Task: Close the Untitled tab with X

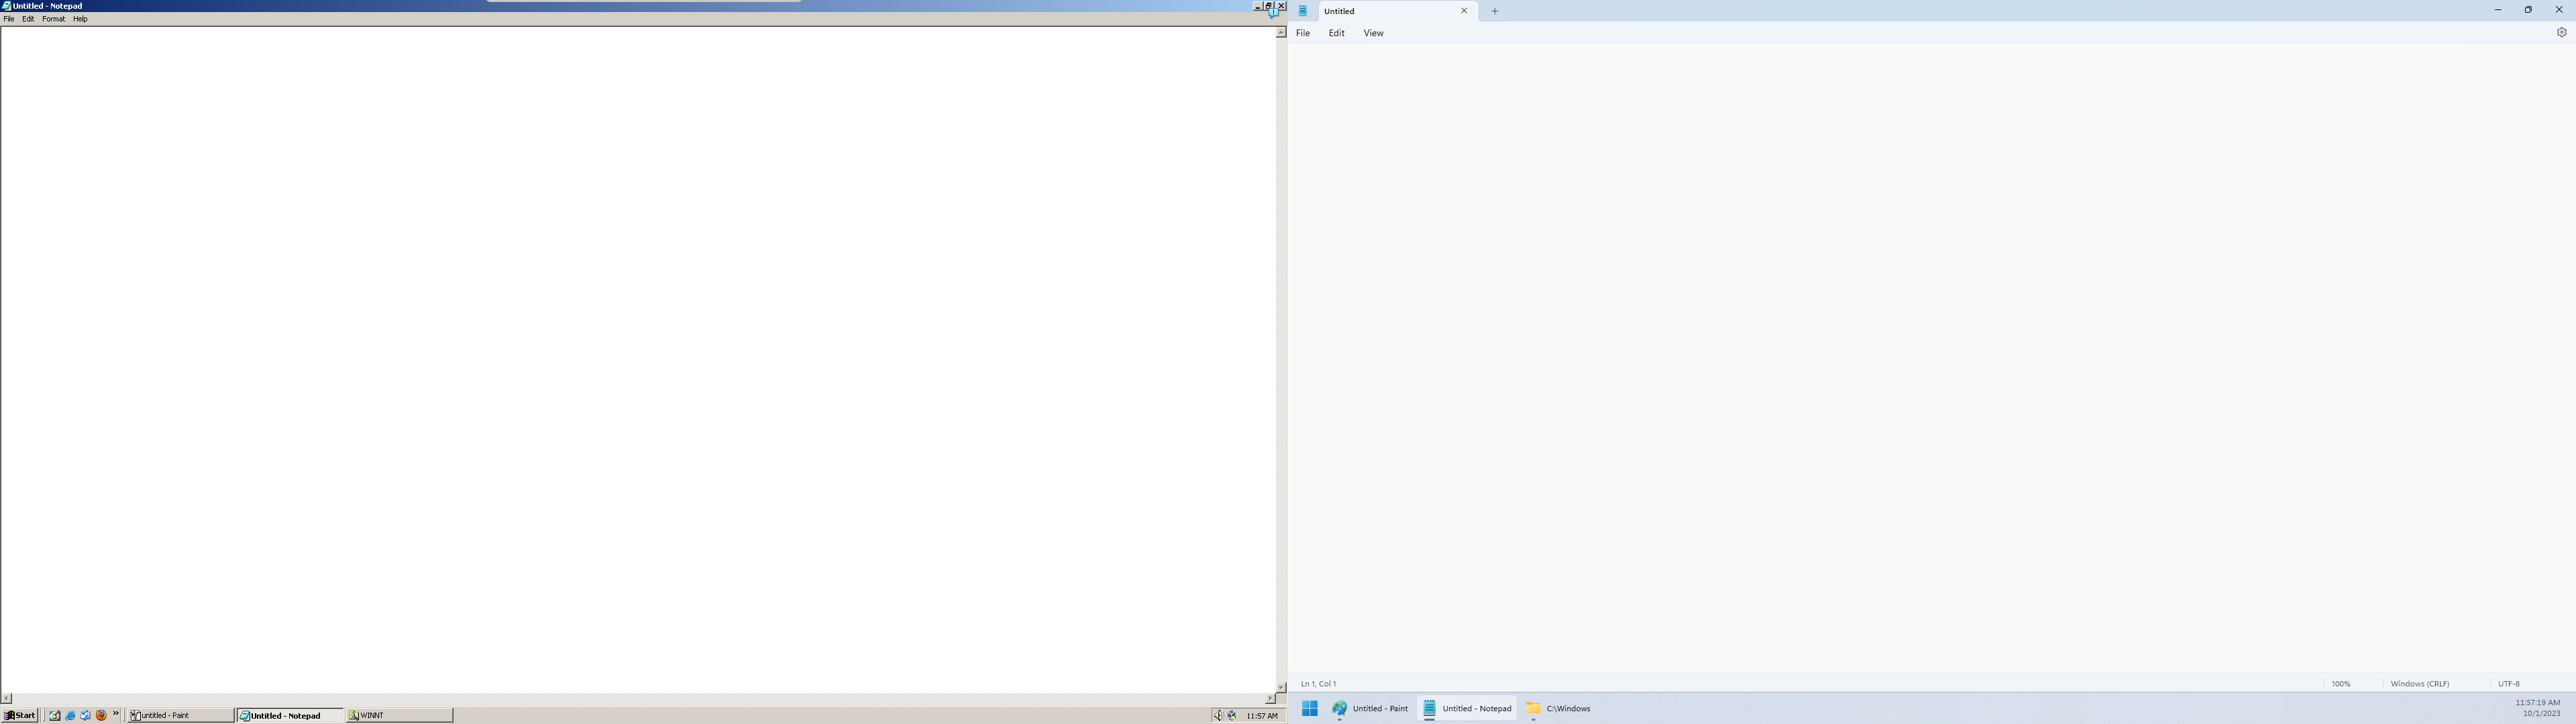Action: pyautogui.click(x=1464, y=11)
